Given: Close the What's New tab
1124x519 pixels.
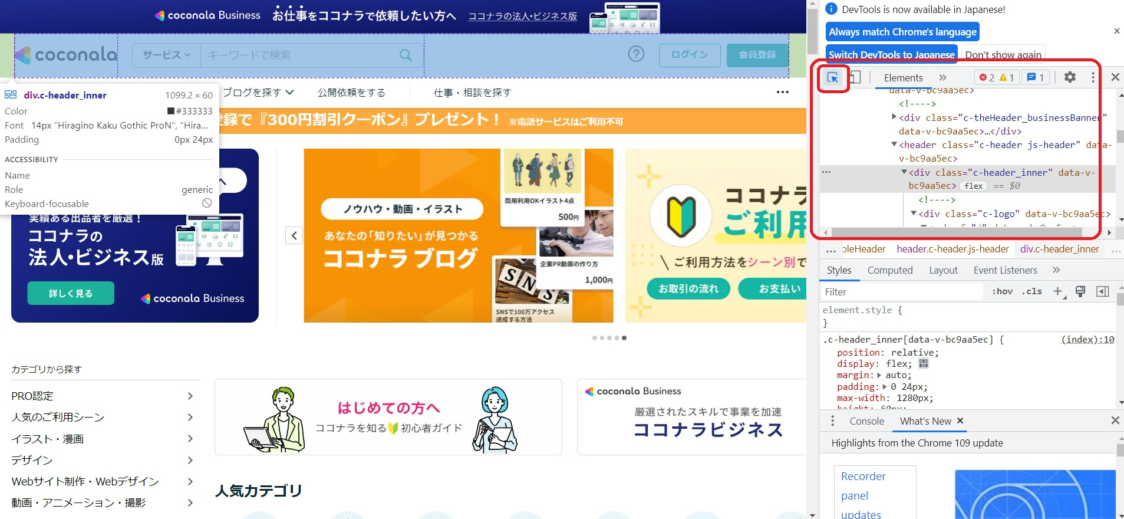Looking at the screenshot, I should click(x=960, y=421).
